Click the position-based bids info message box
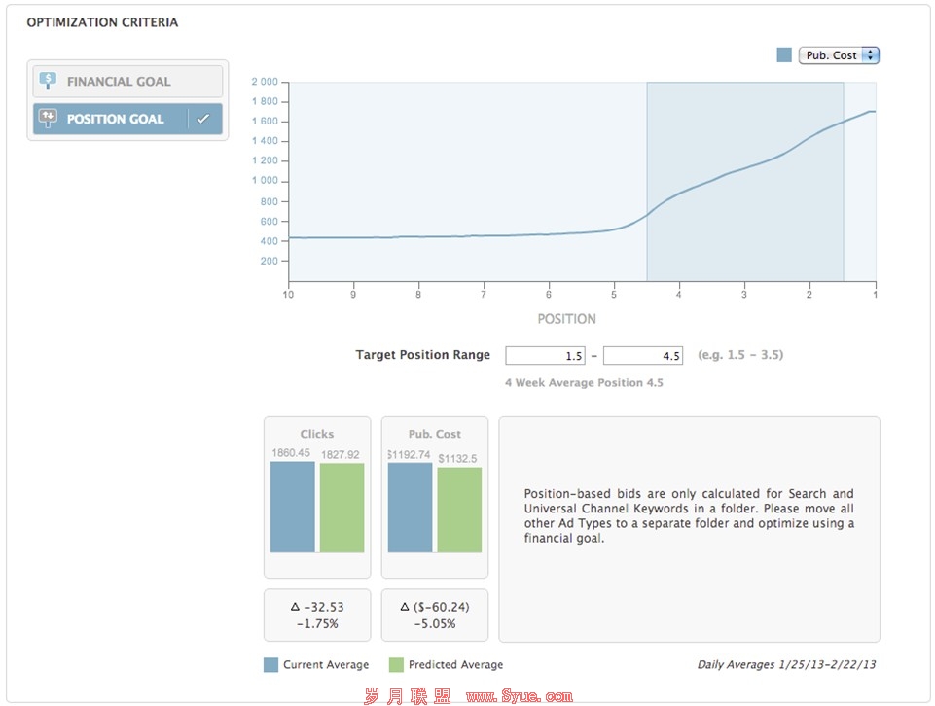The height and width of the screenshot is (706, 935). click(689, 529)
